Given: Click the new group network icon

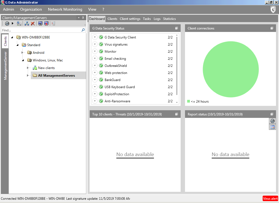Looking at the screenshot, I should [x=27, y=24].
